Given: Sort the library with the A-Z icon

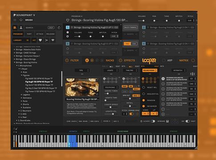Looking at the screenshot, I should [x=34, y=40].
